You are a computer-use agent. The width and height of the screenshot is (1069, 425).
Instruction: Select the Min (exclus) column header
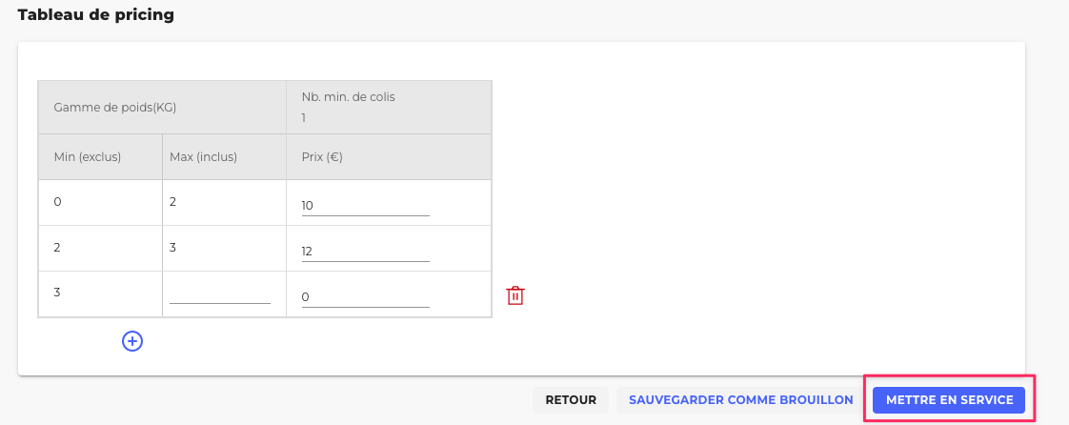pyautogui.click(x=88, y=157)
